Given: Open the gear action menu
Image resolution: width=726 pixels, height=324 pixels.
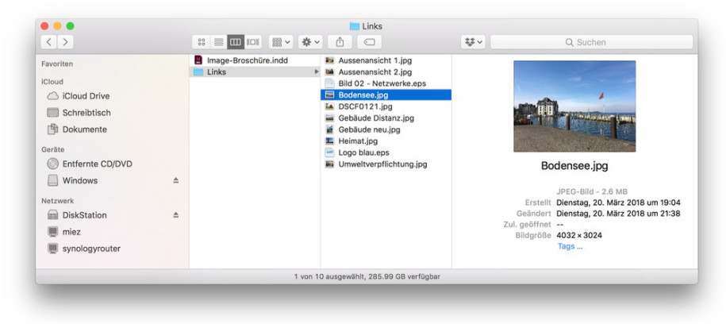Looking at the screenshot, I should 310,42.
